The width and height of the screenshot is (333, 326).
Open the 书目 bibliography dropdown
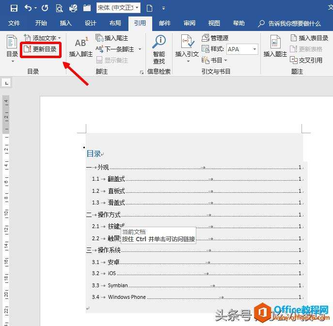tap(214, 60)
